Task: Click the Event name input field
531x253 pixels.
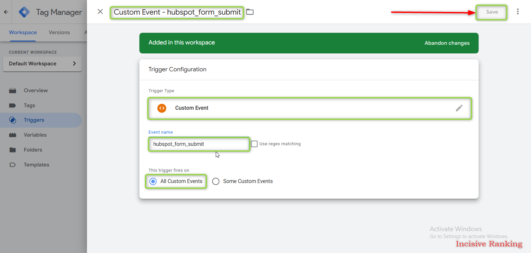Action: coord(199,144)
